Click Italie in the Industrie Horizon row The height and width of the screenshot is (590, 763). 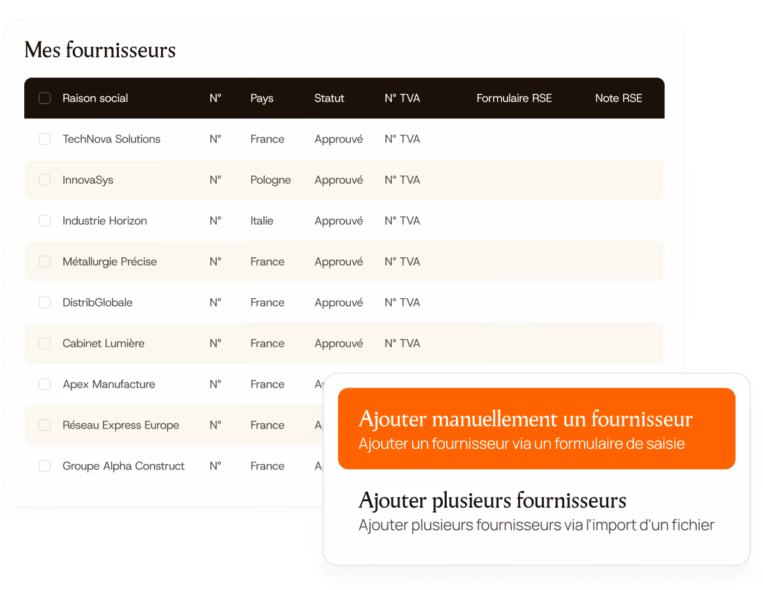(x=262, y=221)
